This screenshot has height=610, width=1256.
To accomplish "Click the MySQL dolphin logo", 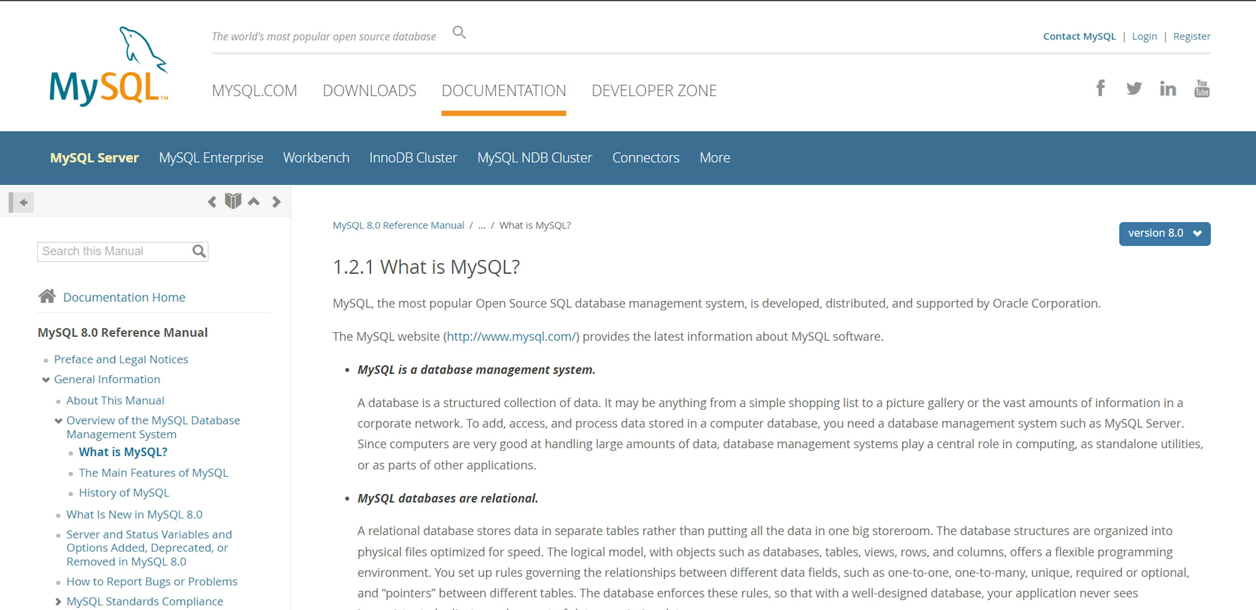I will (109, 66).
